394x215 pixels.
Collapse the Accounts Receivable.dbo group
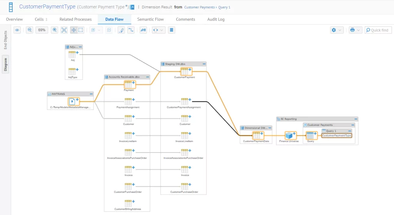coord(147,77)
